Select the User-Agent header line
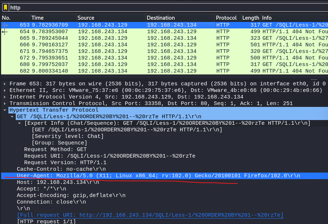The height and width of the screenshot is (224, 328). 110,175
